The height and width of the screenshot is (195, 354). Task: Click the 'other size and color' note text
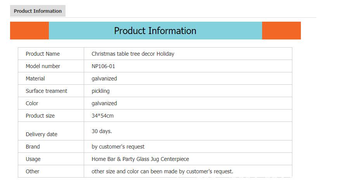coord(162,171)
